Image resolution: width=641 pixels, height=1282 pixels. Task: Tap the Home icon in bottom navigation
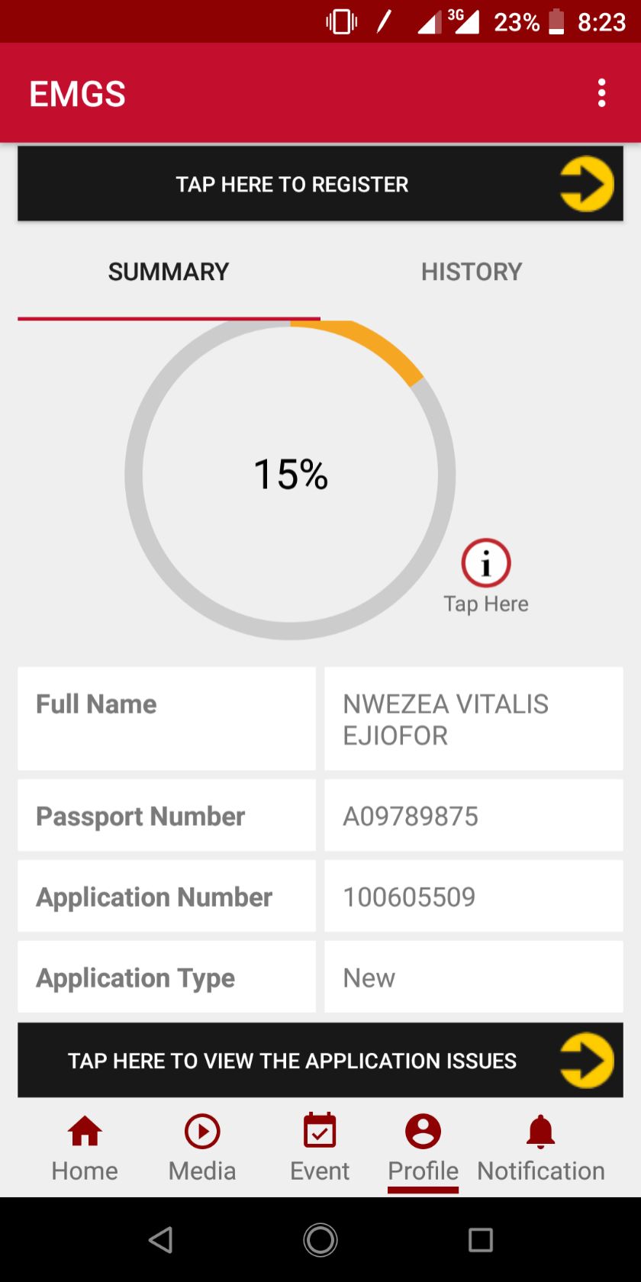[85, 1131]
